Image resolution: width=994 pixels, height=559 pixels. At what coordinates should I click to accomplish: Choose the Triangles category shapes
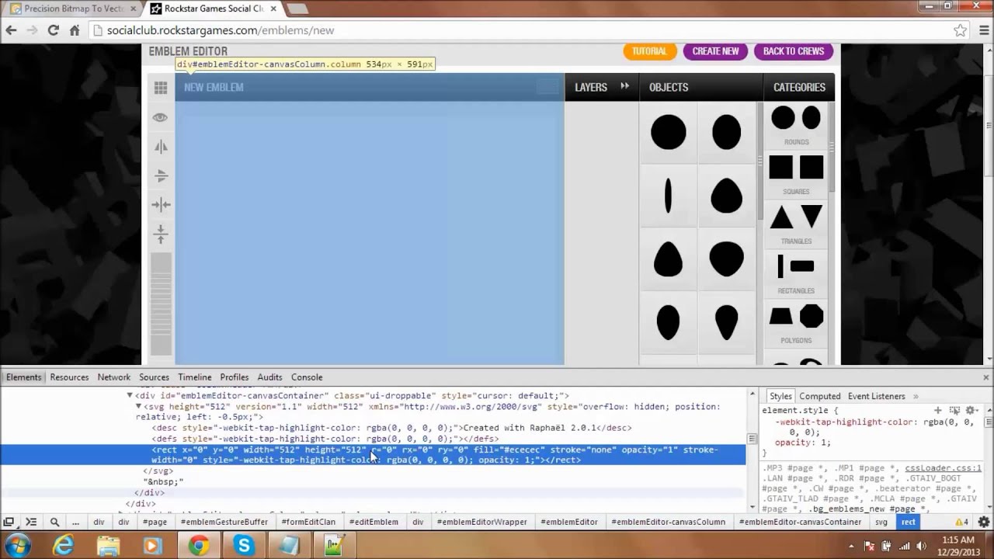pos(797,224)
